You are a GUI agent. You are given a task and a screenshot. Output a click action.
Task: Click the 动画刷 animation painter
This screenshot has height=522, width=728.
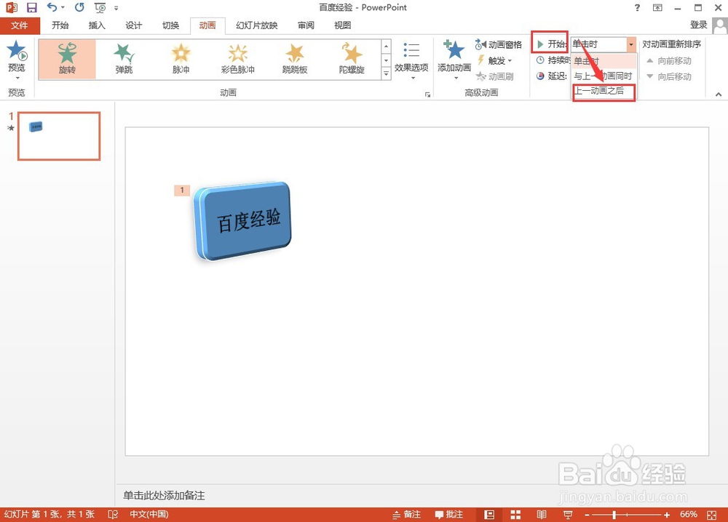[x=495, y=76]
